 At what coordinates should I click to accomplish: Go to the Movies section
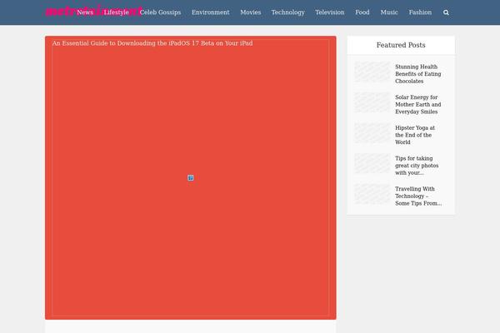pos(251,12)
